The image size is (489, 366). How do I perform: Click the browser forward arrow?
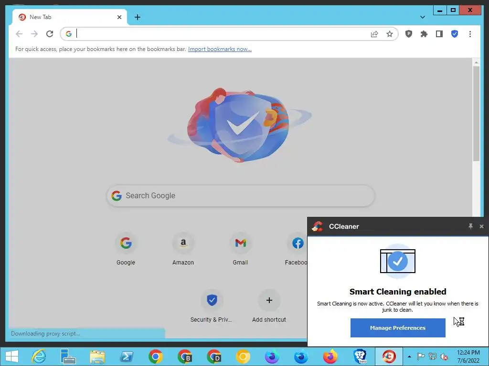34,34
